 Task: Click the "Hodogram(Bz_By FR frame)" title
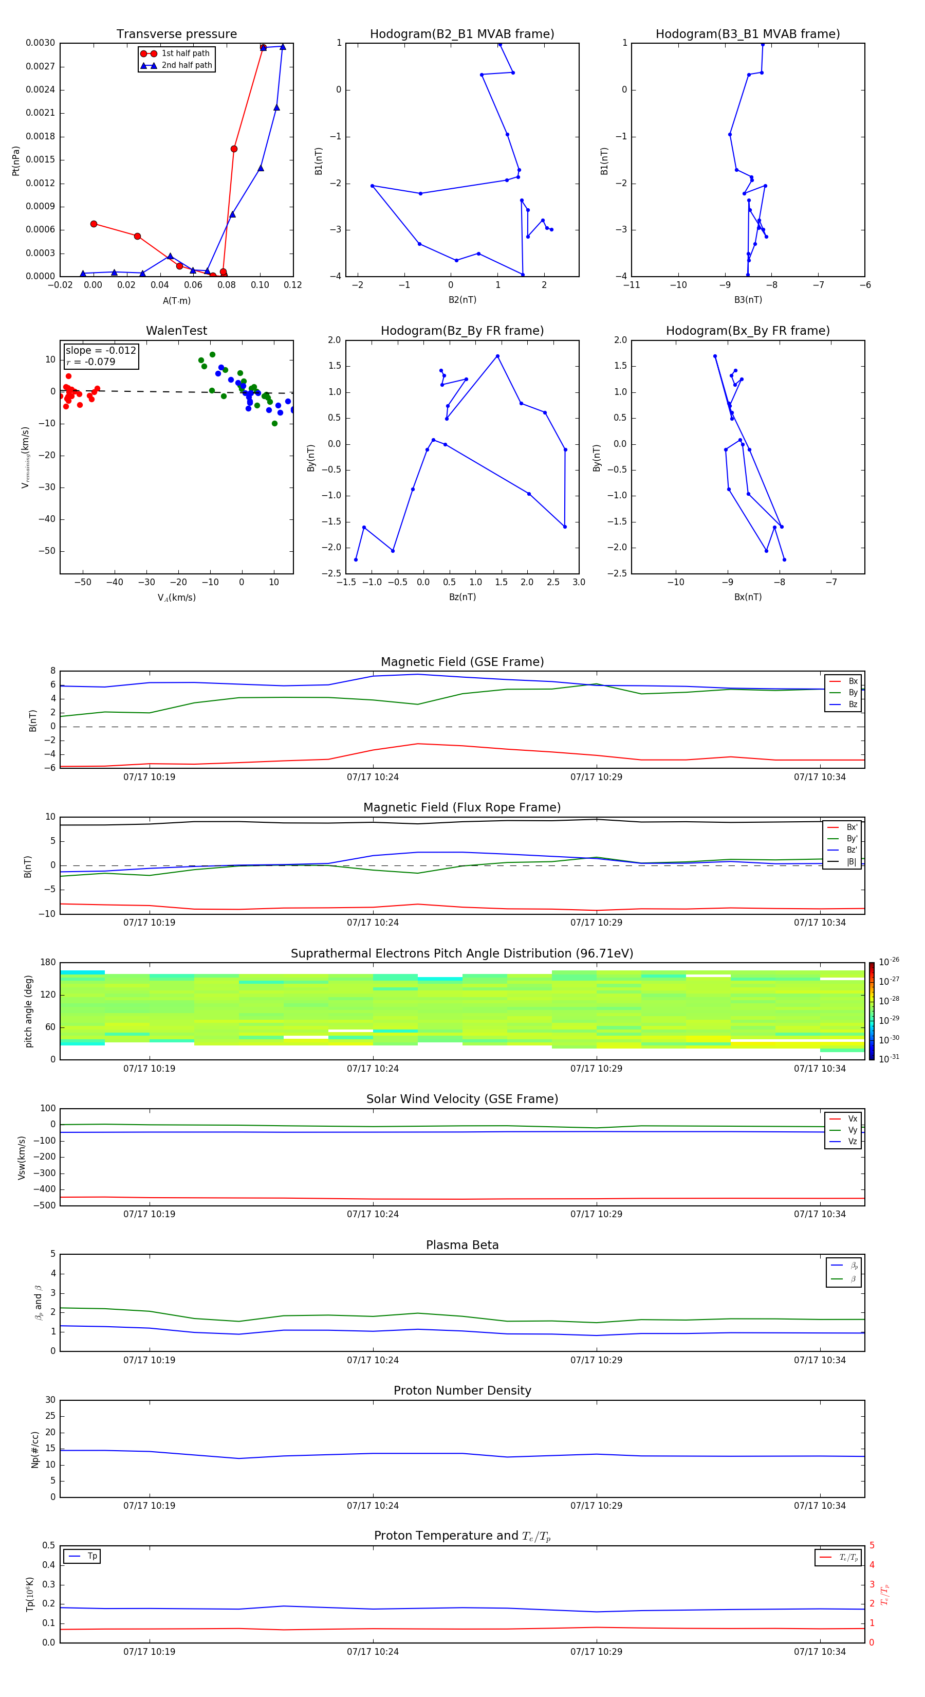[462, 331]
